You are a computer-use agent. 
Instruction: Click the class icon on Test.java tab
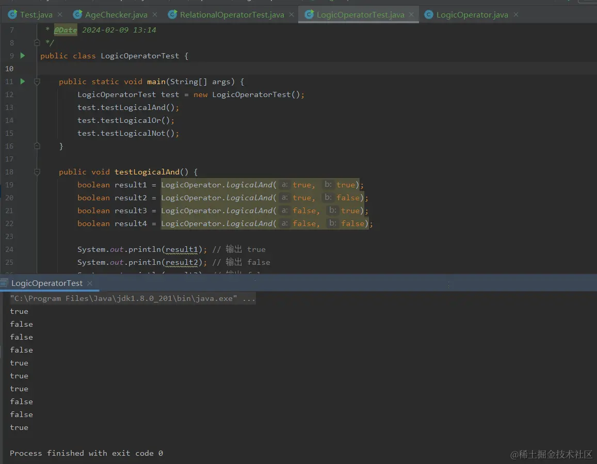coord(12,14)
